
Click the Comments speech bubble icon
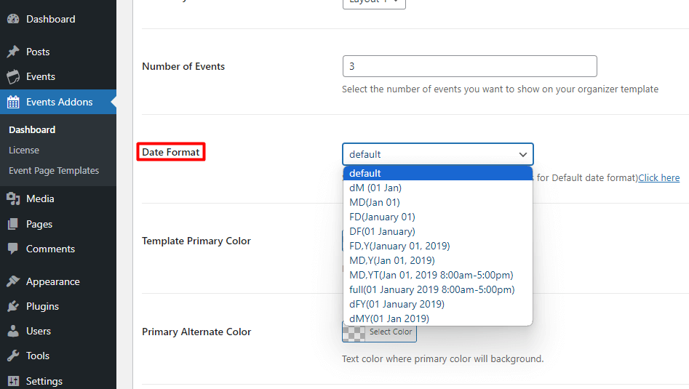[x=13, y=249]
